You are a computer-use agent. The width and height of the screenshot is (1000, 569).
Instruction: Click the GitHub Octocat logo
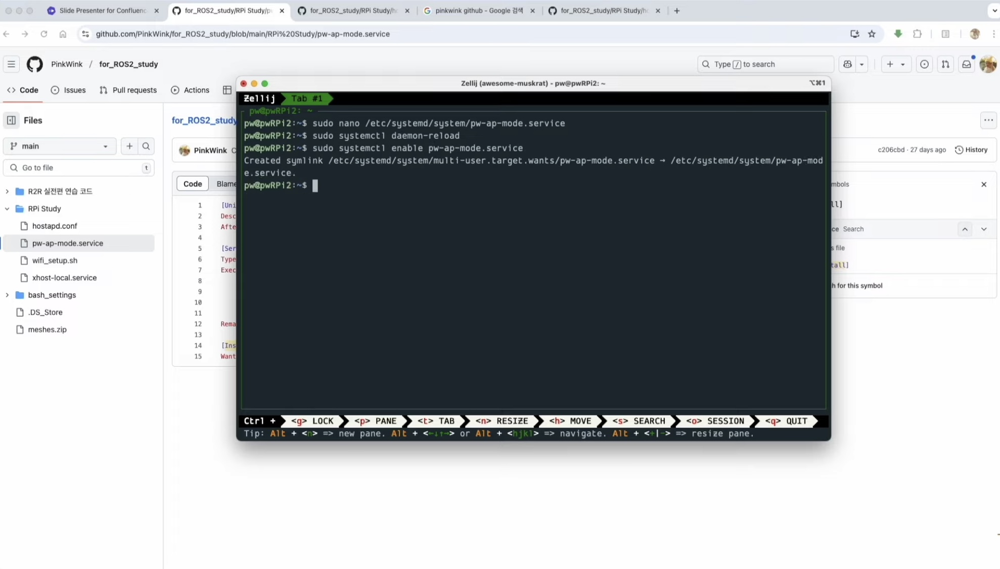pyautogui.click(x=34, y=64)
